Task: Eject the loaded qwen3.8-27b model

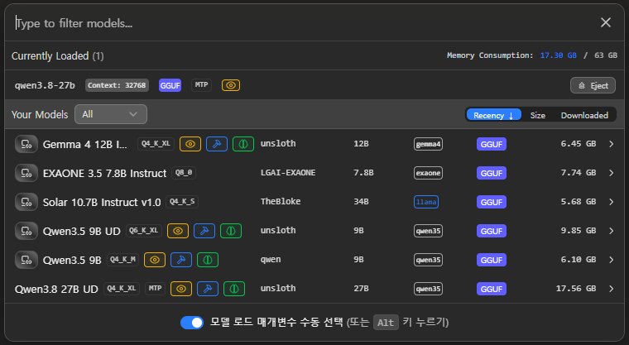Action: pyautogui.click(x=593, y=85)
